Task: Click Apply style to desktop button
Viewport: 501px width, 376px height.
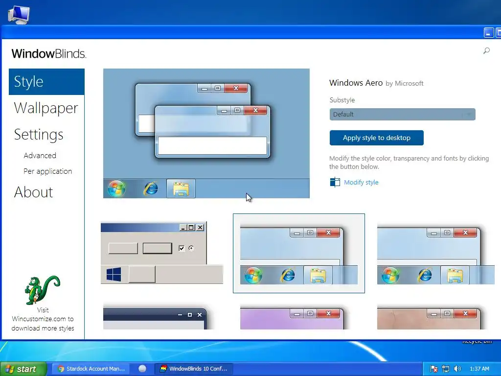Action: (x=376, y=138)
